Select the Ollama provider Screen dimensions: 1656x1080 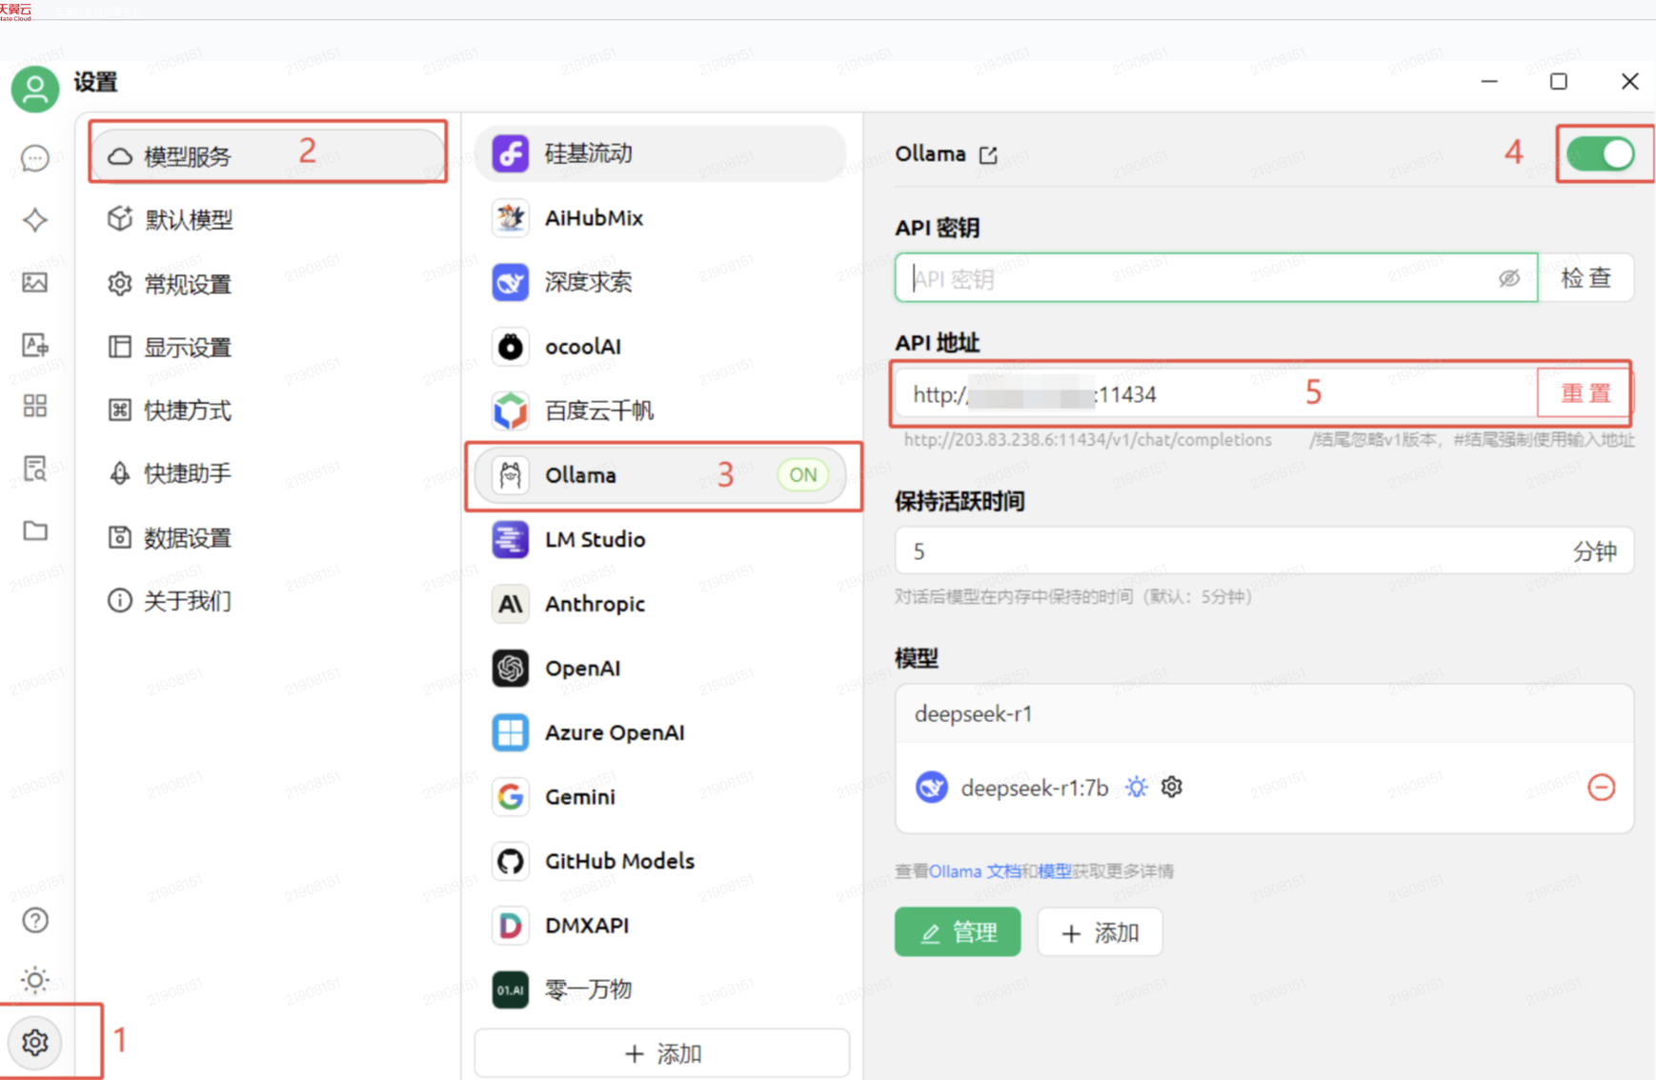[x=660, y=475]
